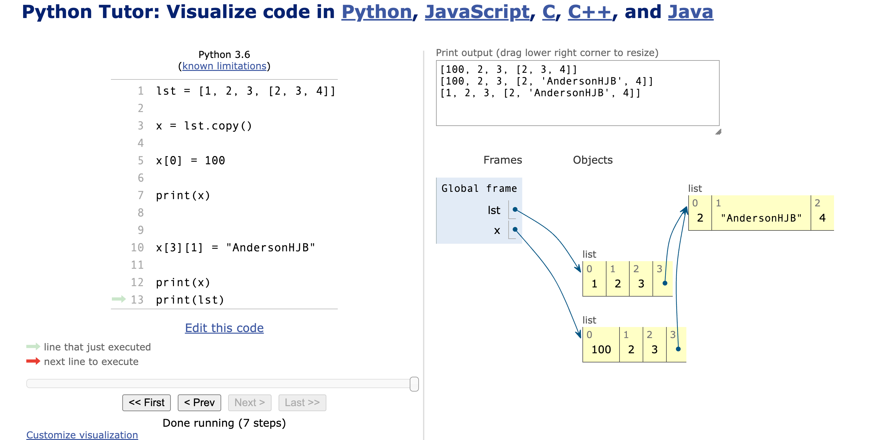Click code line 3 'x = lst.copy()'

tap(204, 126)
